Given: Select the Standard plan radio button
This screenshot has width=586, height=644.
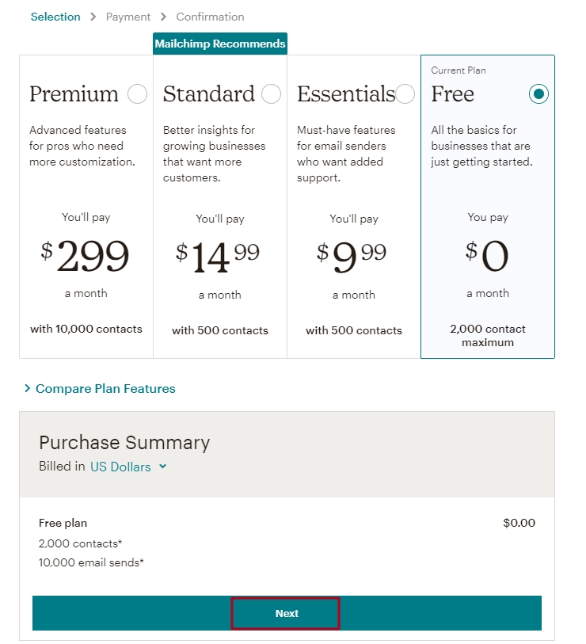Looking at the screenshot, I should (271, 94).
